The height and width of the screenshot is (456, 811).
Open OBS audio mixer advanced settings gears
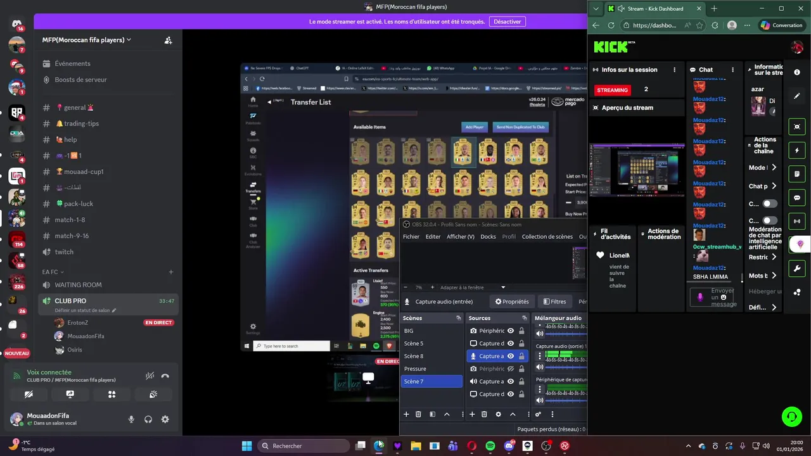point(538,414)
